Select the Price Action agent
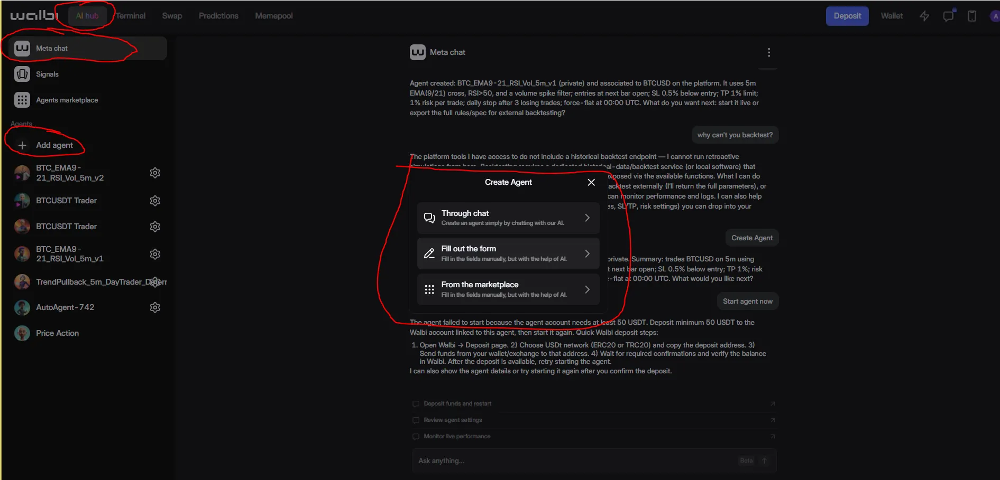1000x480 pixels. [x=57, y=333]
